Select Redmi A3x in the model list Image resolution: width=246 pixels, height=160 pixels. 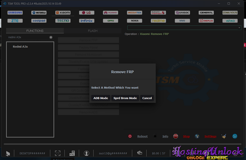[x=20, y=47]
